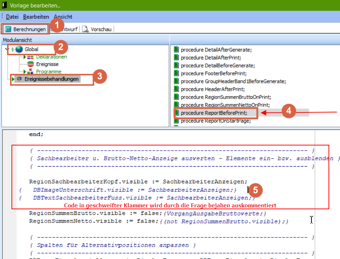This screenshot has width=340, height=259.
Task: Click the Sachbearbeiter u. Brutto-Netto-Anzeige comment line
Action: tap(185, 158)
